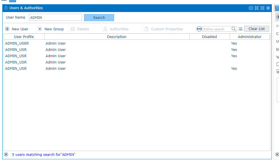
Task: Sort by the Disabled column header
Action: (x=210, y=37)
